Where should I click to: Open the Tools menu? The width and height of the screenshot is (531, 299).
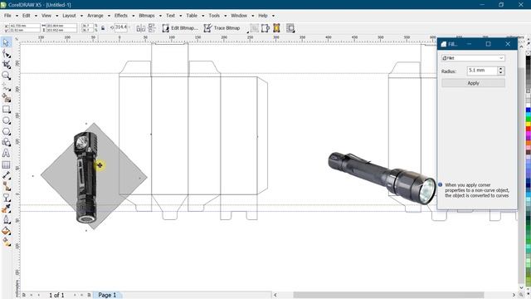214,16
